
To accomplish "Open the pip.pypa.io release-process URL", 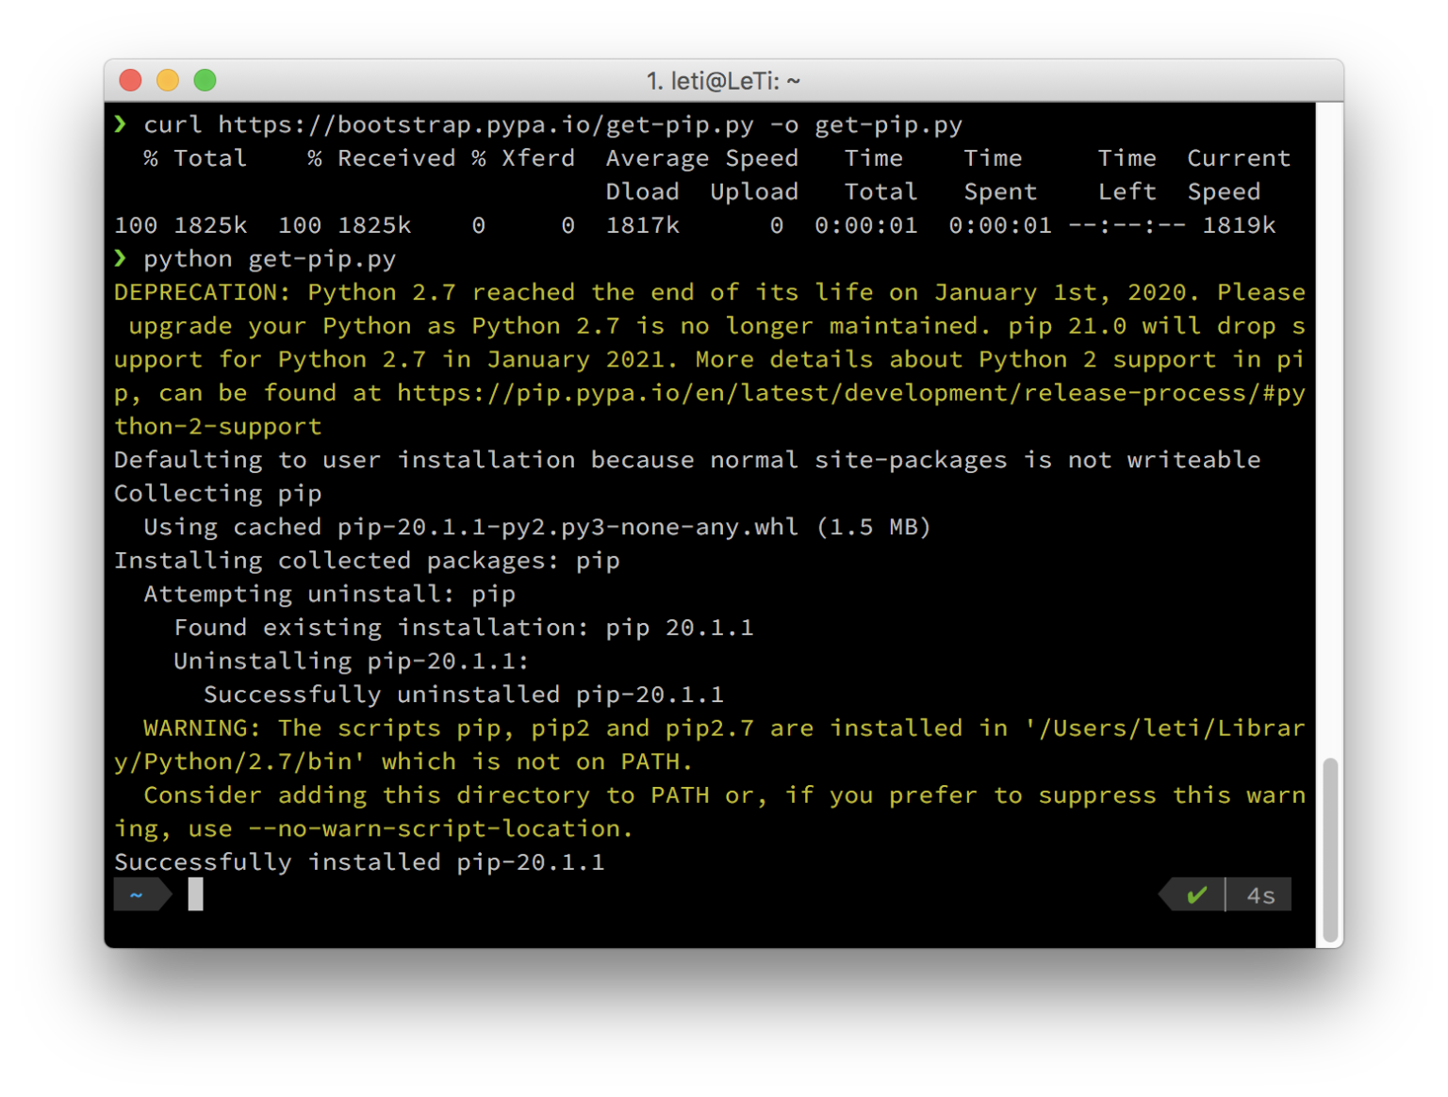I will pyautogui.click(x=850, y=393).
